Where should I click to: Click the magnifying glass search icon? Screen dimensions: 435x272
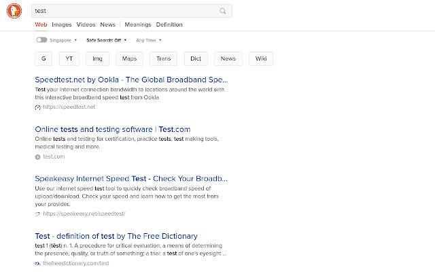(x=222, y=11)
